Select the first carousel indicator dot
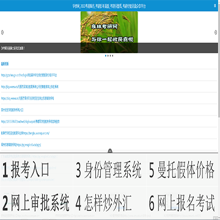Viewport: 220px width, 220px height. point(106,56)
